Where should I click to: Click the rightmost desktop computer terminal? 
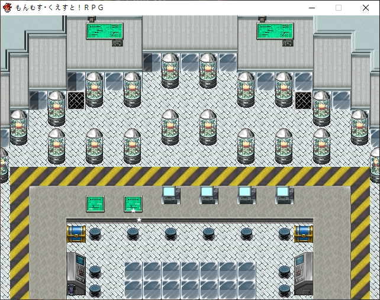[x=285, y=195]
